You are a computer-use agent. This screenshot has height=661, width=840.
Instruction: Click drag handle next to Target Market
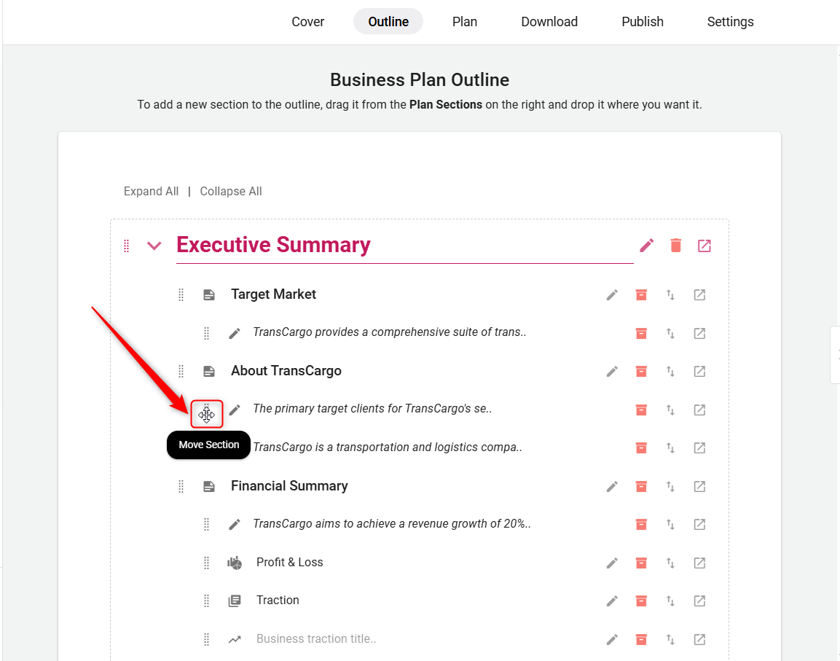point(181,295)
